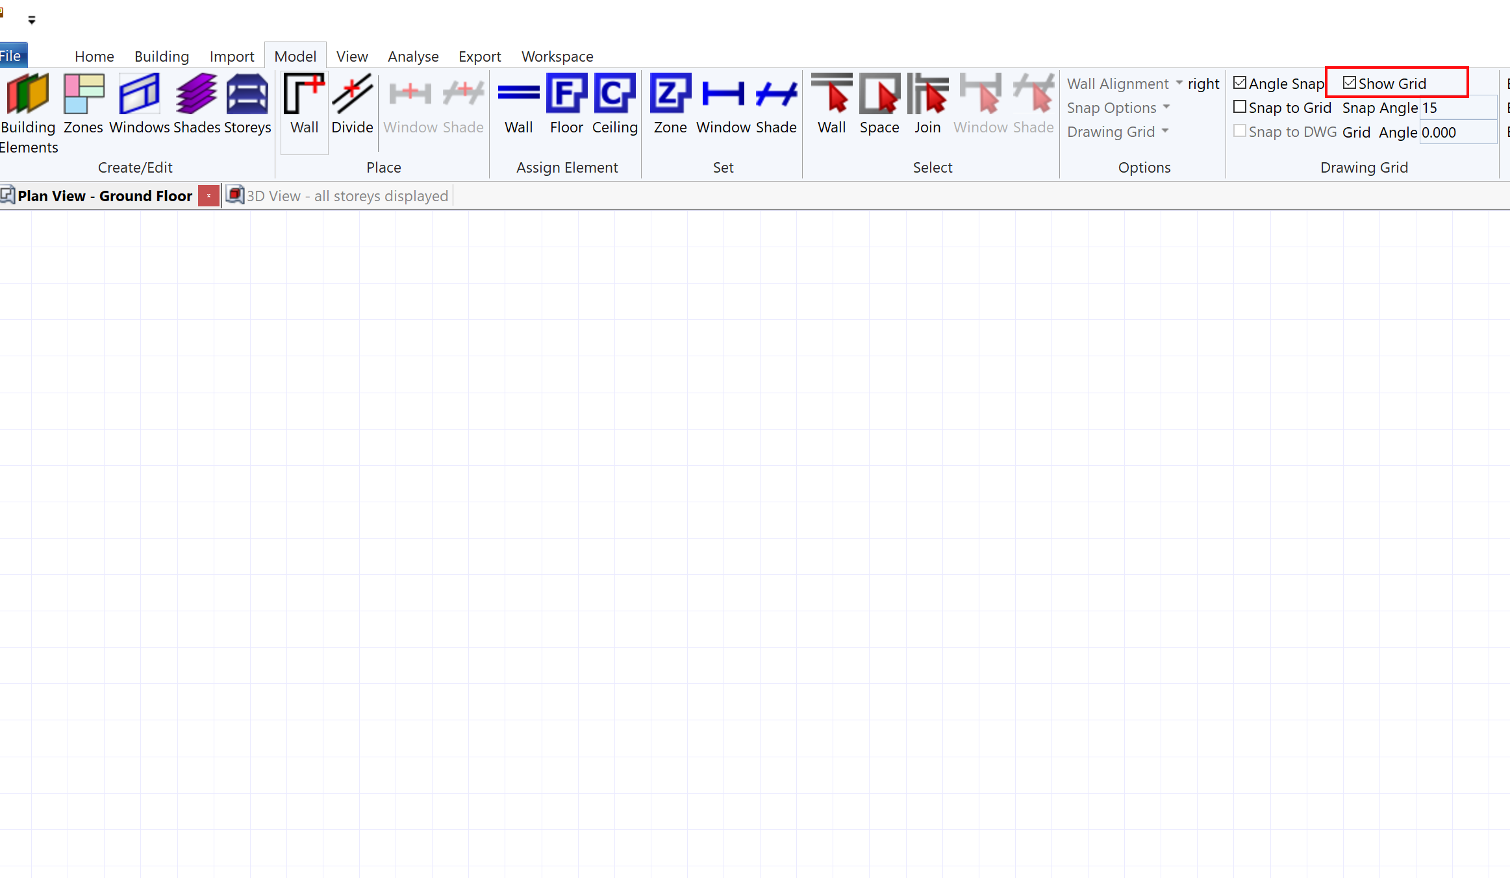
Task: Open the Windows create/edit tool
Action: coord(139,104)
